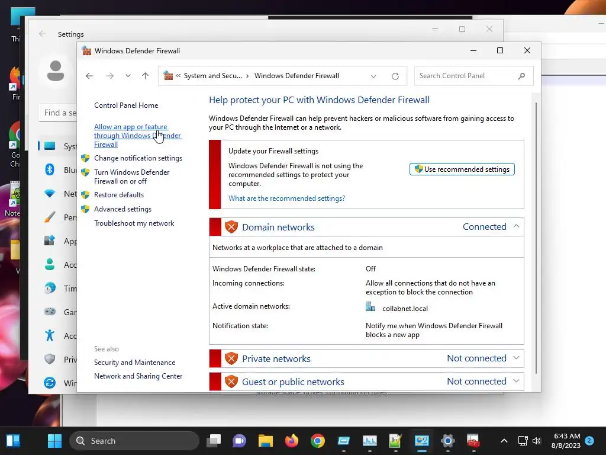Click Find a setting box in Settings

coord(58,113)
